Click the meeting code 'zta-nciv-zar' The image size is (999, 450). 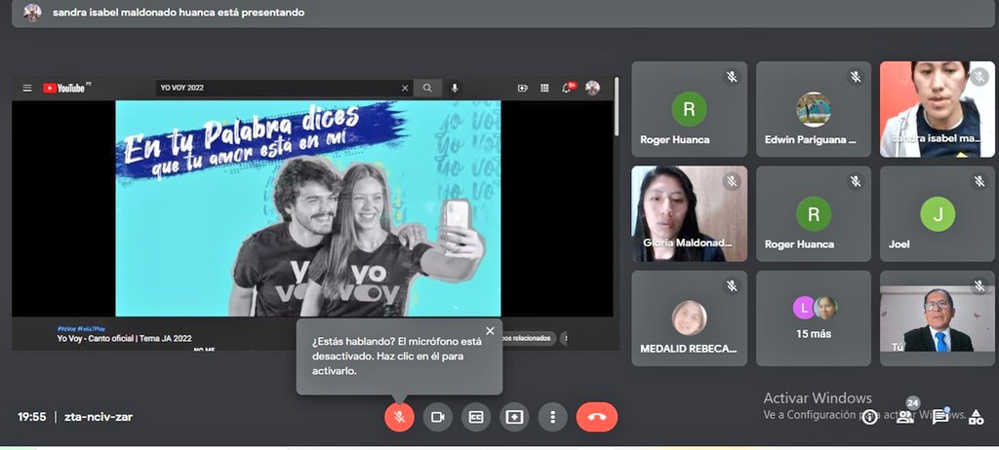pyautogui.click(x=99, y=417)
